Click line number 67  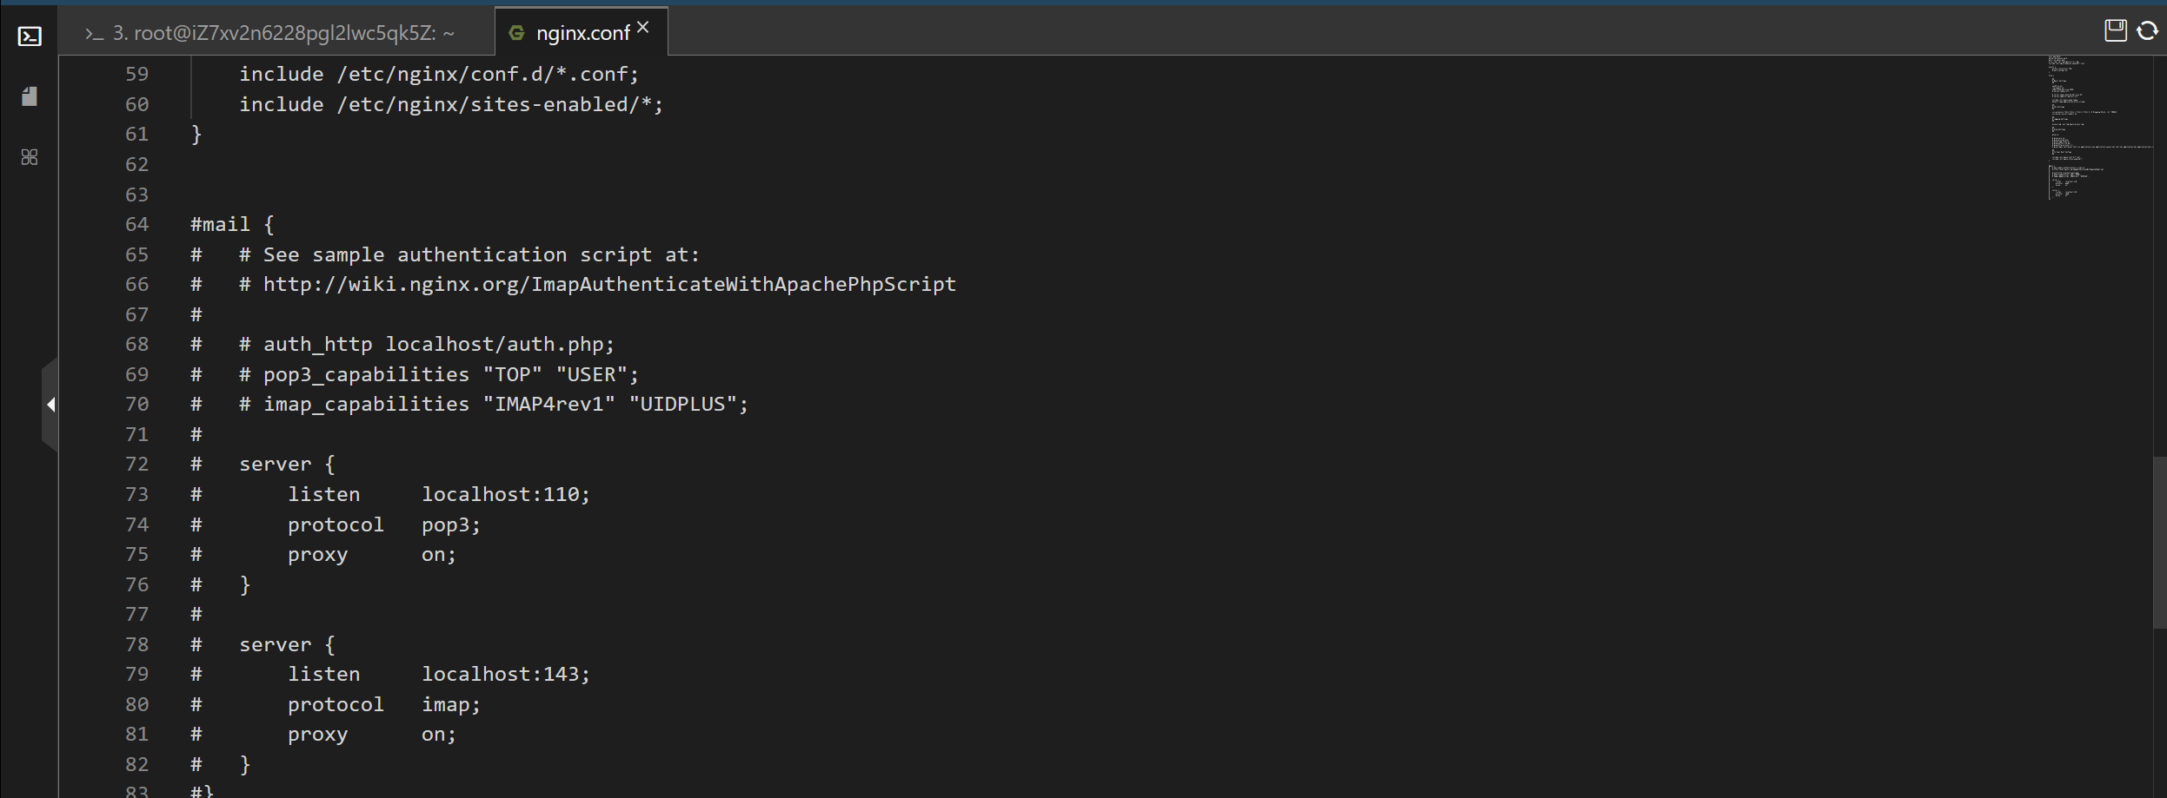point(136,315)
